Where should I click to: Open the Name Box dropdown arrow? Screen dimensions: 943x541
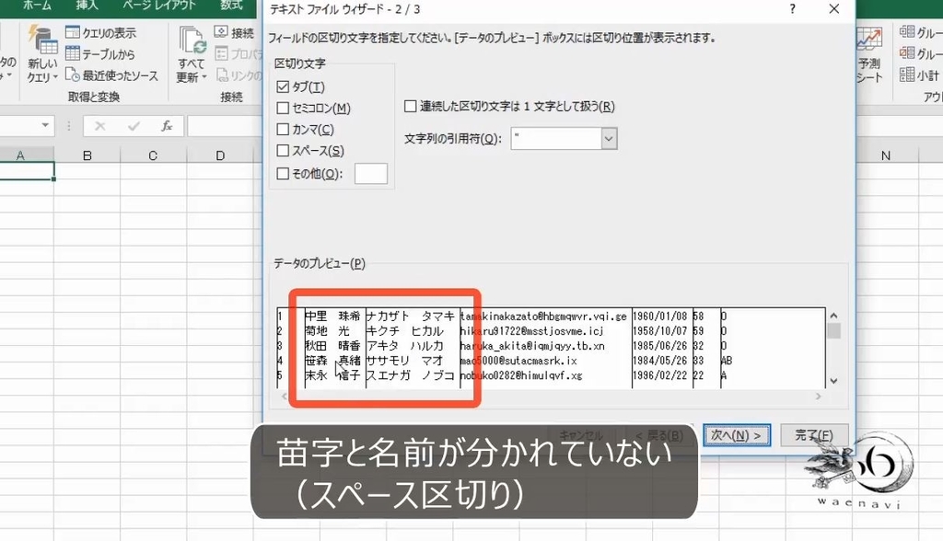46,126
